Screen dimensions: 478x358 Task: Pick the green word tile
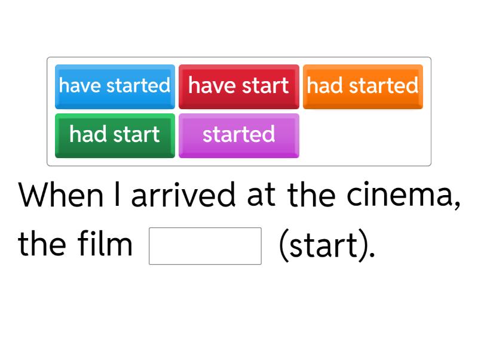point(115,135)
